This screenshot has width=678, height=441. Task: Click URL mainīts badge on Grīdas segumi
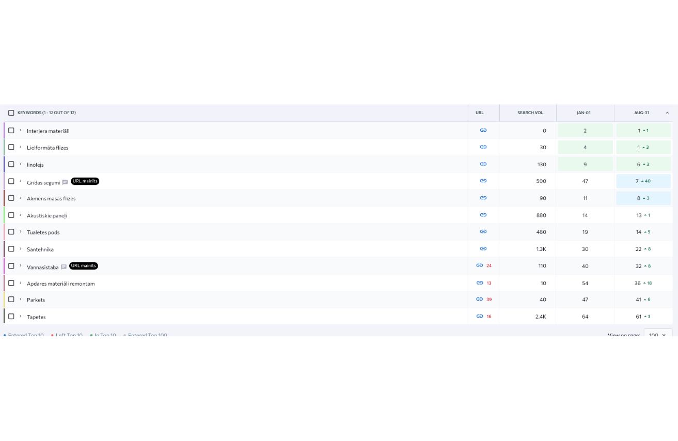click(x=85, y=181)
